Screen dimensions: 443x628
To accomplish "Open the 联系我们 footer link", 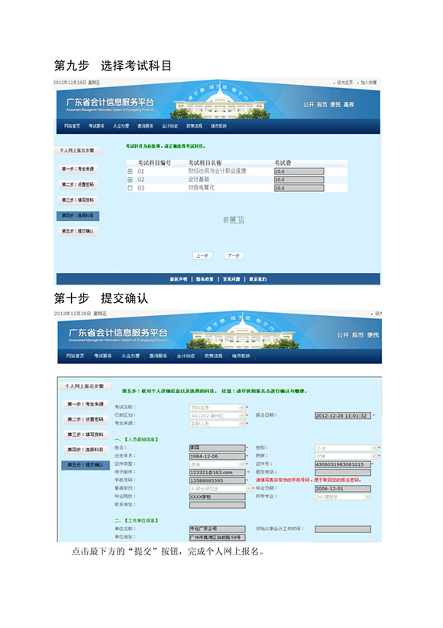I will coord(258,279).
